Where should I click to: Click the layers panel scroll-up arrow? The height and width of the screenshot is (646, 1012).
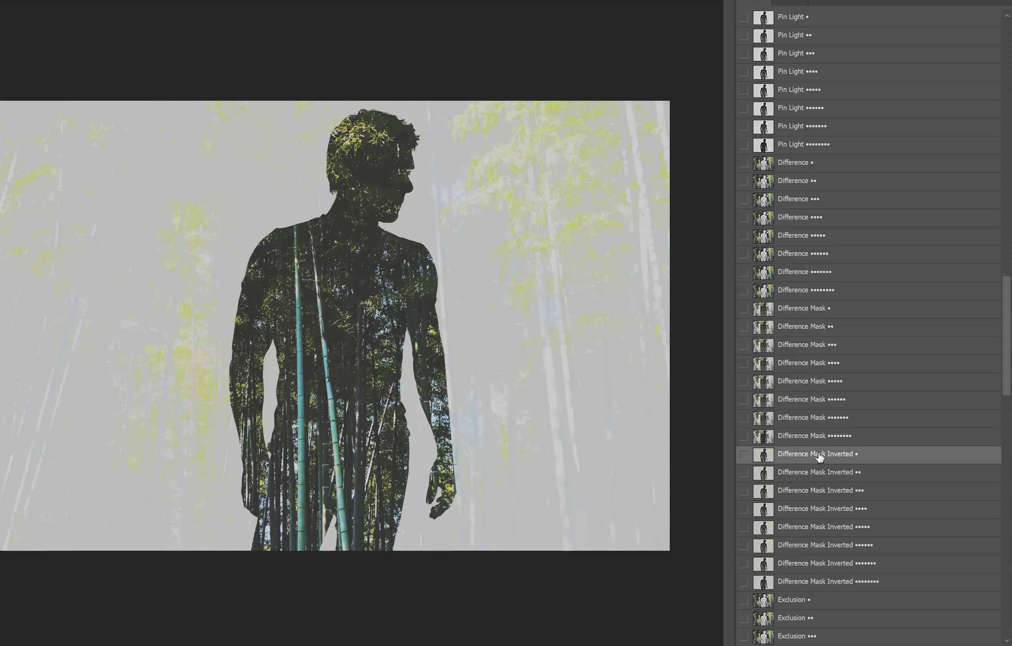(x=1007, y=16)
